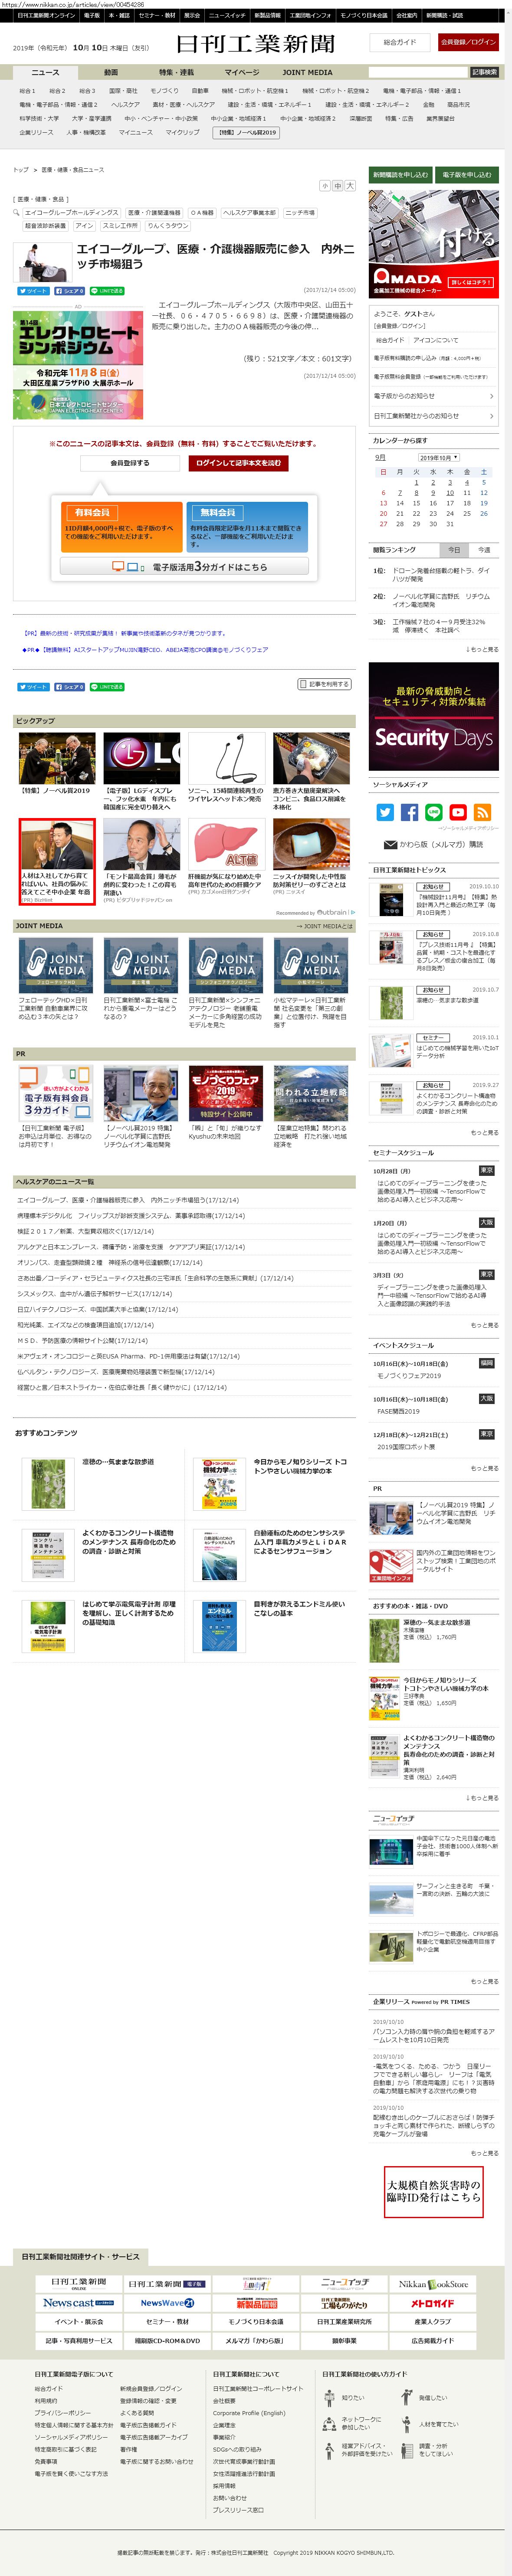Click the Twitter icon in ソーシャルメディア

[x=384, y=812]
